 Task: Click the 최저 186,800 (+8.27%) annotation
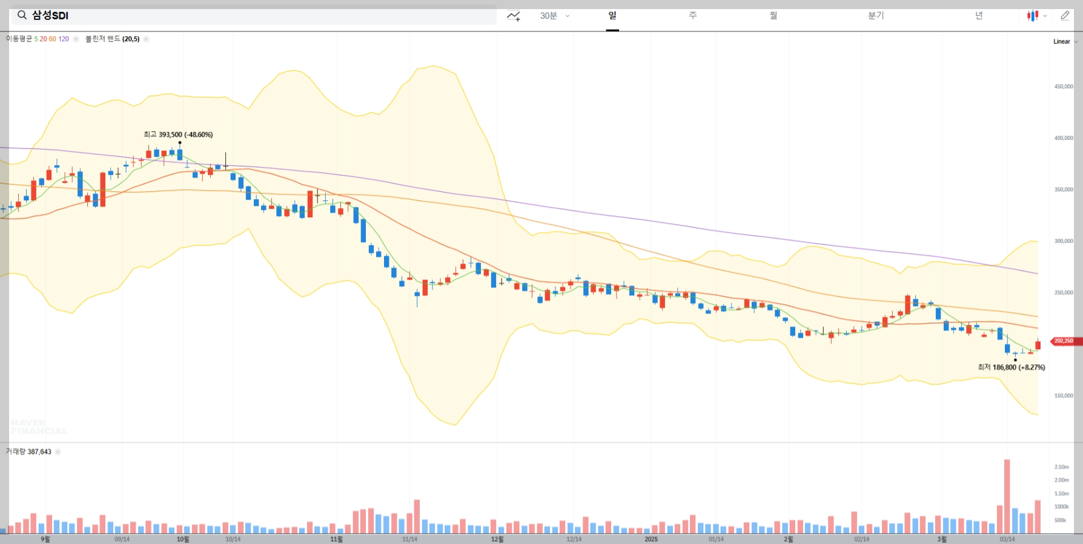coord(1011,367)
